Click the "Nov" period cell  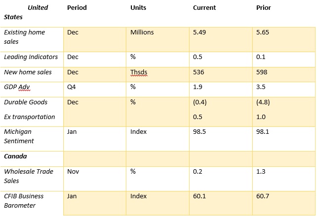pos(73,172)
